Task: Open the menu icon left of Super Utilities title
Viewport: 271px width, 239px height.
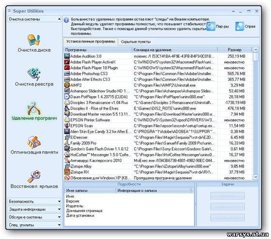Action: (9, 11)
